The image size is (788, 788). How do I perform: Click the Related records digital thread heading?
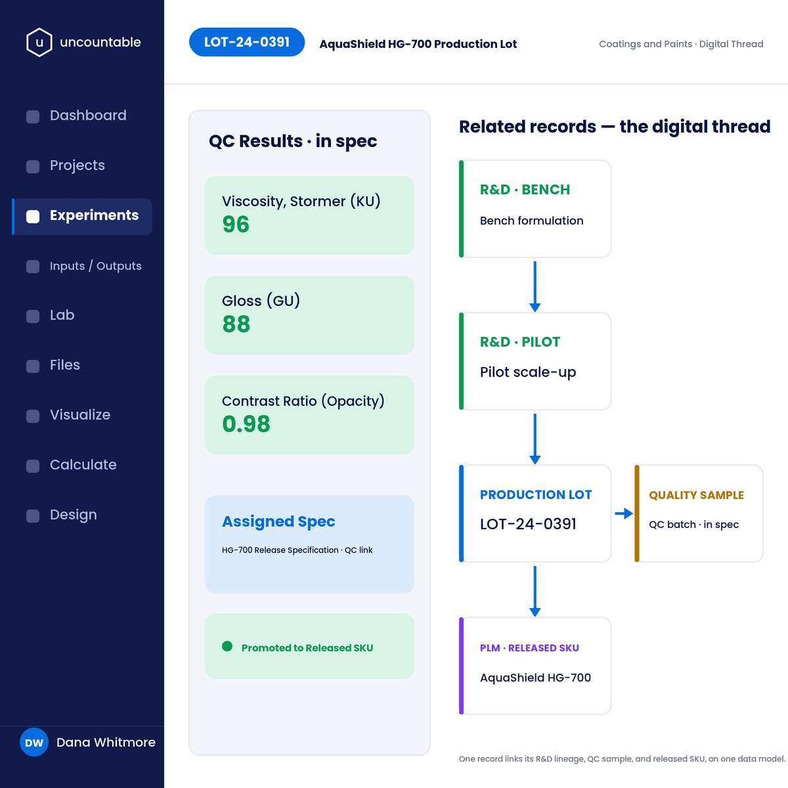615,127
